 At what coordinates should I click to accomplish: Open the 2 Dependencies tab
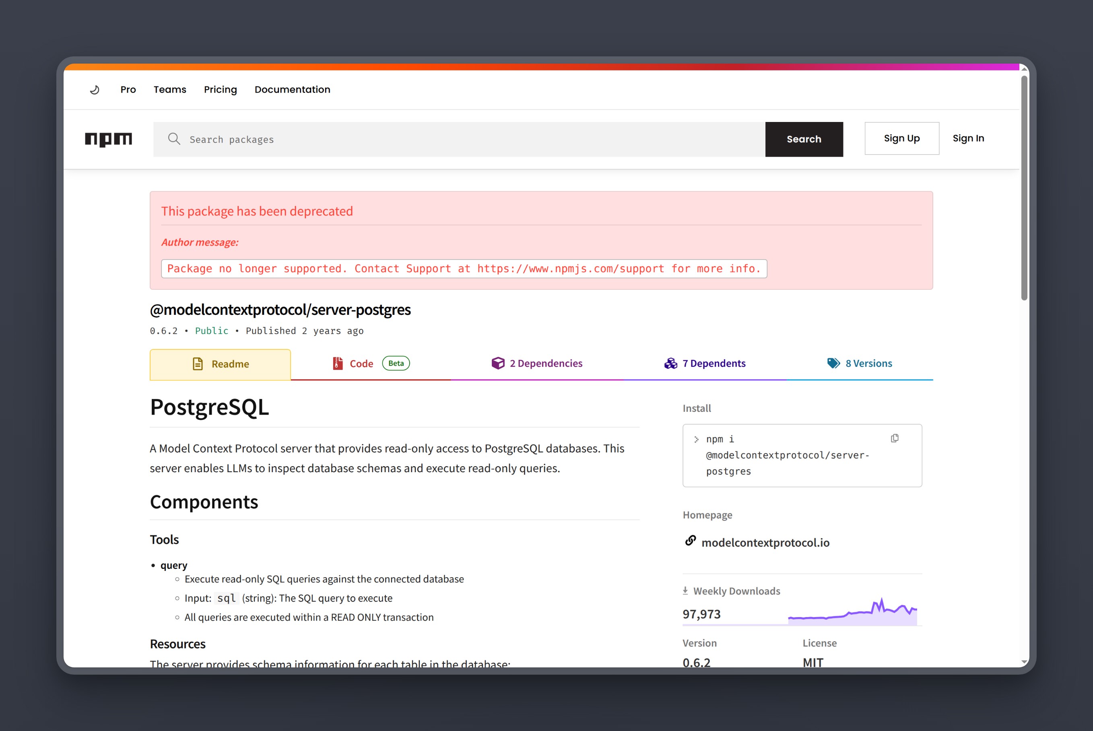(x=537, y=363)
